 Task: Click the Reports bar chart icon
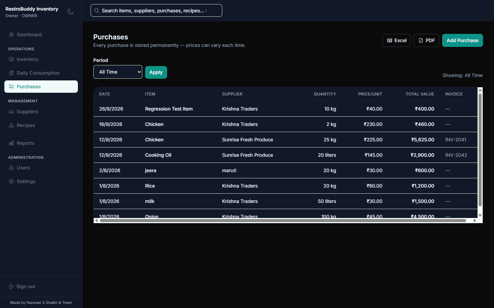(11, 143)
